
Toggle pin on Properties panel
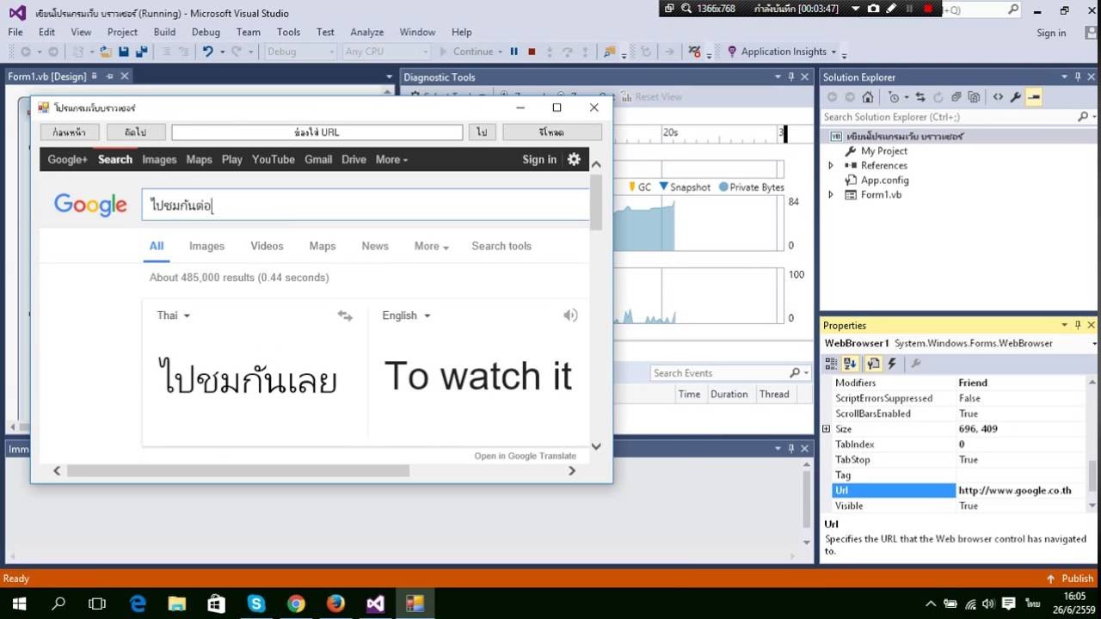pos(1078,325)
